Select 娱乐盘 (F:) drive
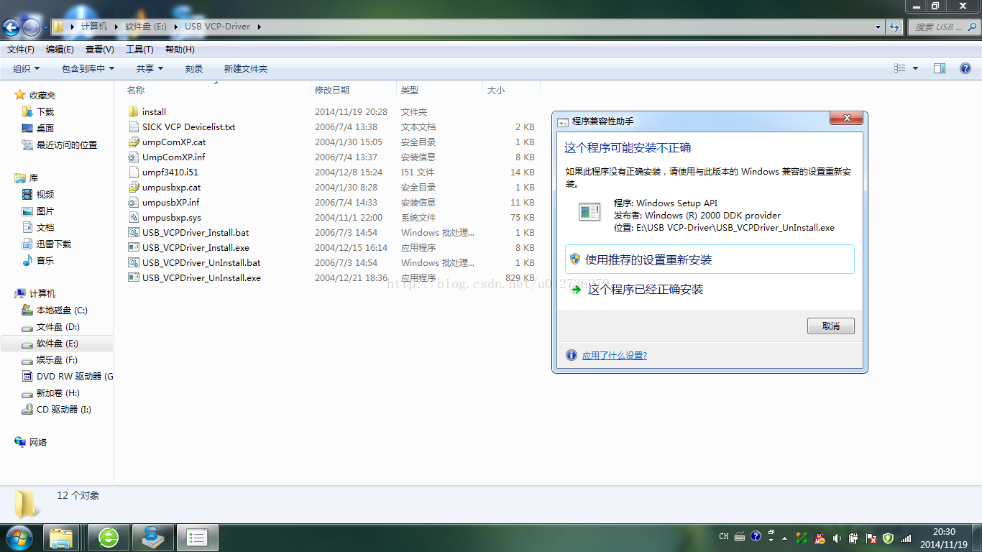982x552 pixels. click(57, 359)
